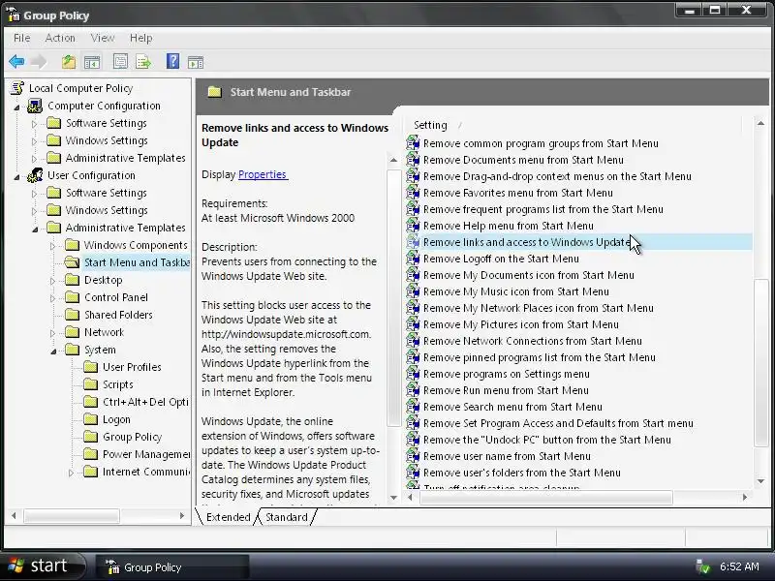Open the Properties link in description pane
Screen dimensions: 775x581
tap(263, 174)
